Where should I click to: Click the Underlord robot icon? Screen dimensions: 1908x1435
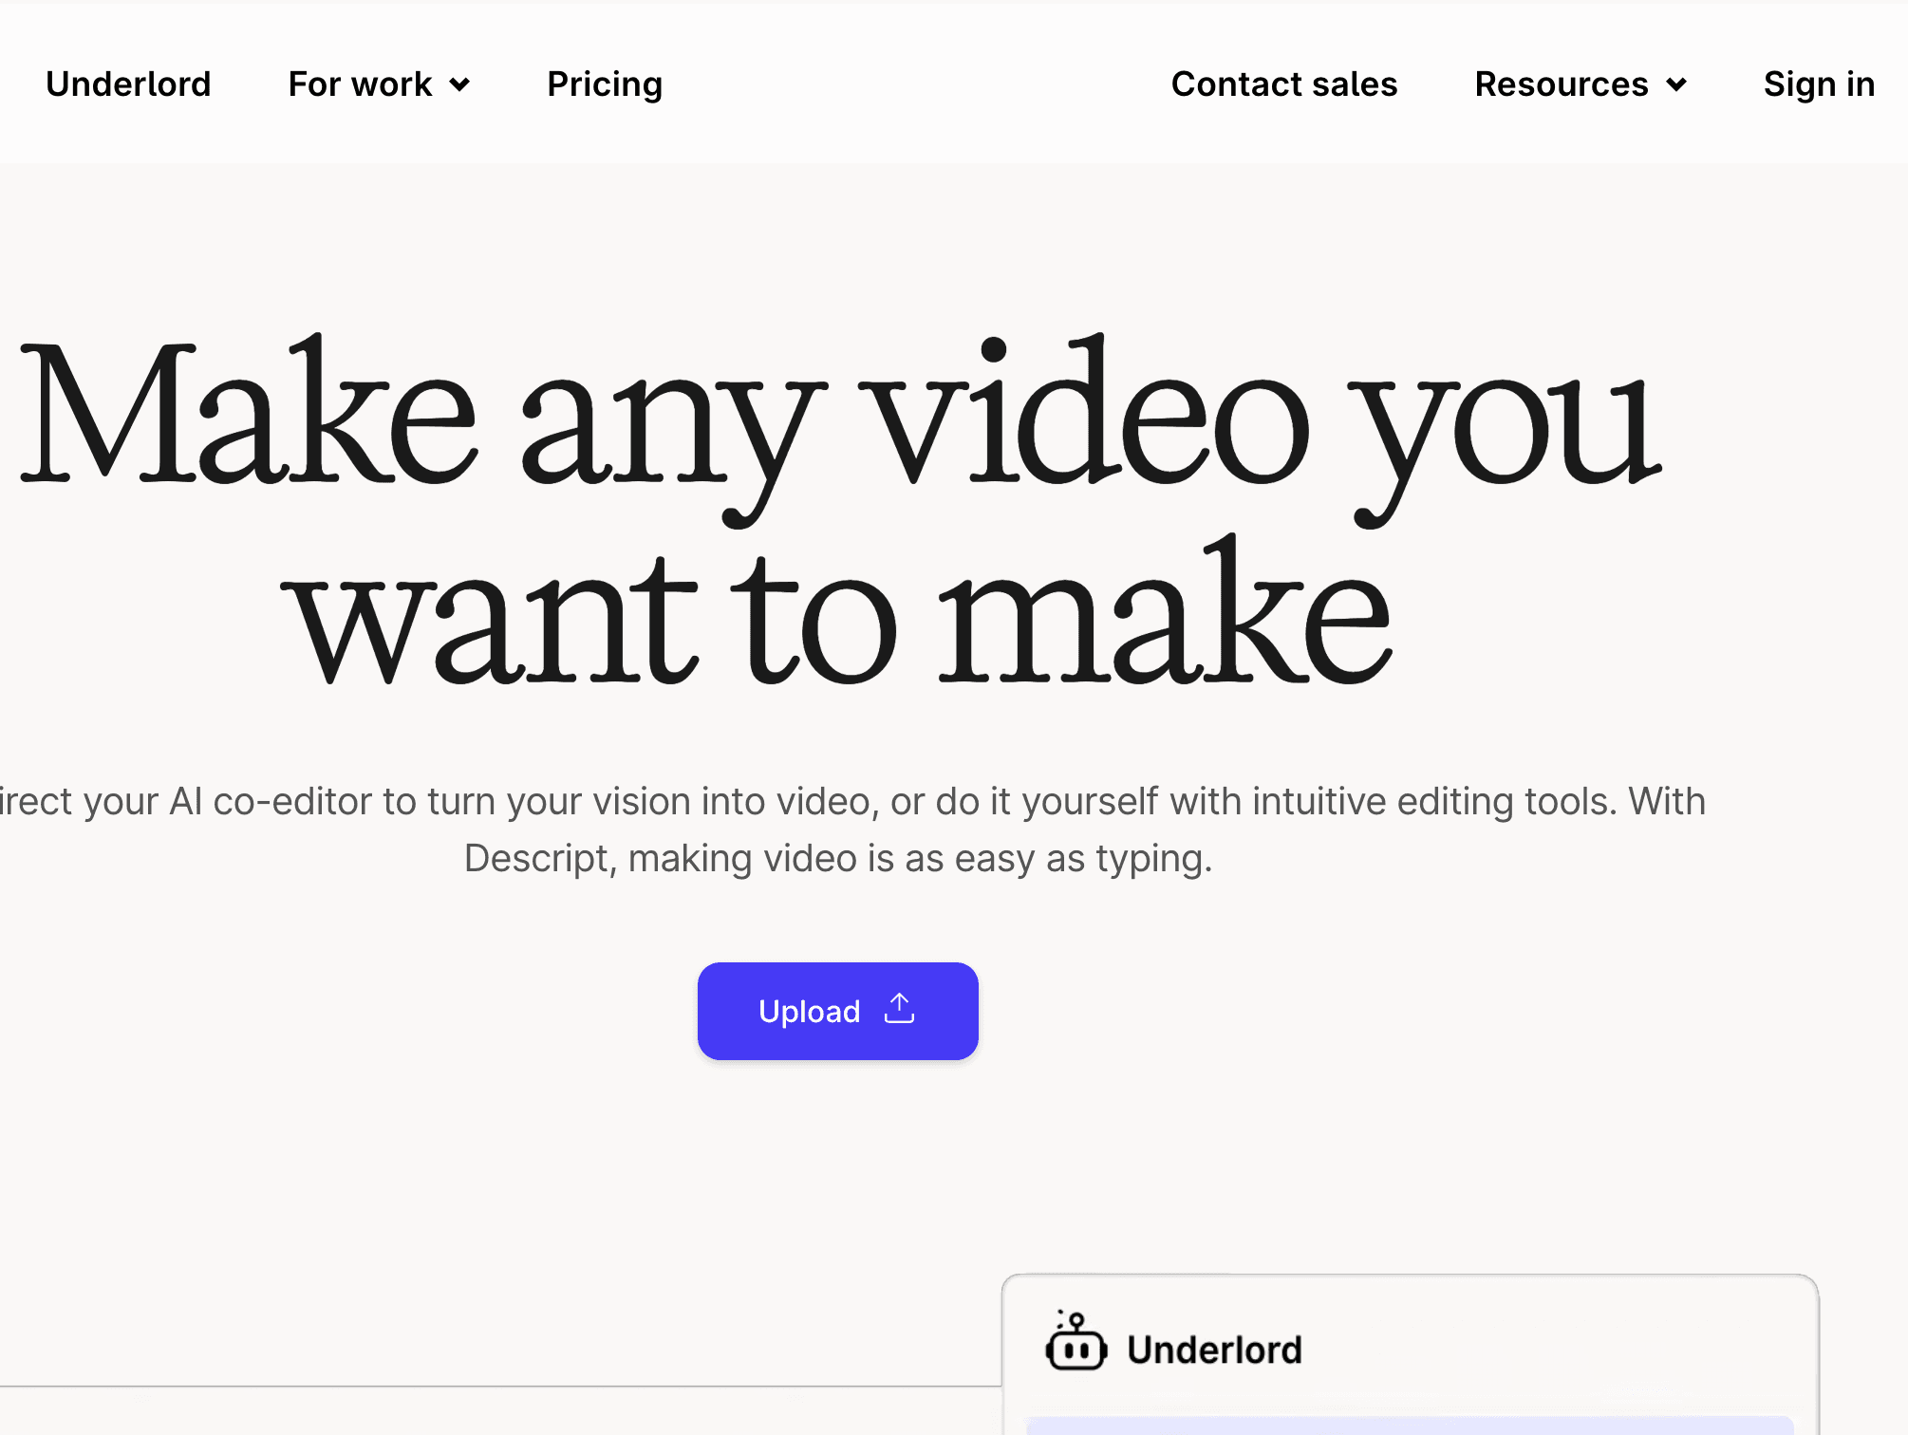pyautogui.click(x=1076, y=1342)
